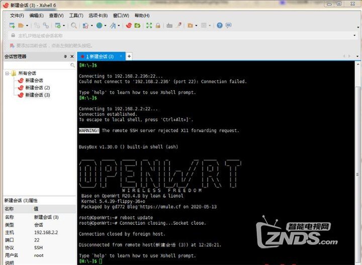Click the highlighter pen icon

pos(178,25)
